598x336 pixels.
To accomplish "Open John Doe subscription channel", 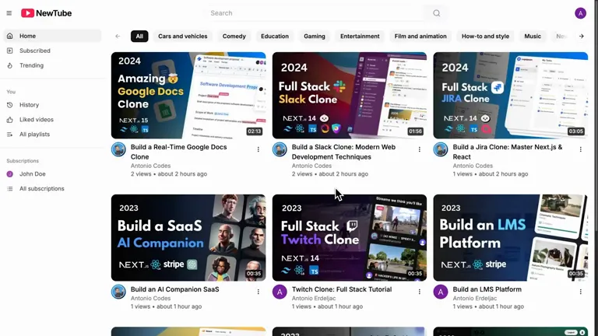I will coord(53,173).
